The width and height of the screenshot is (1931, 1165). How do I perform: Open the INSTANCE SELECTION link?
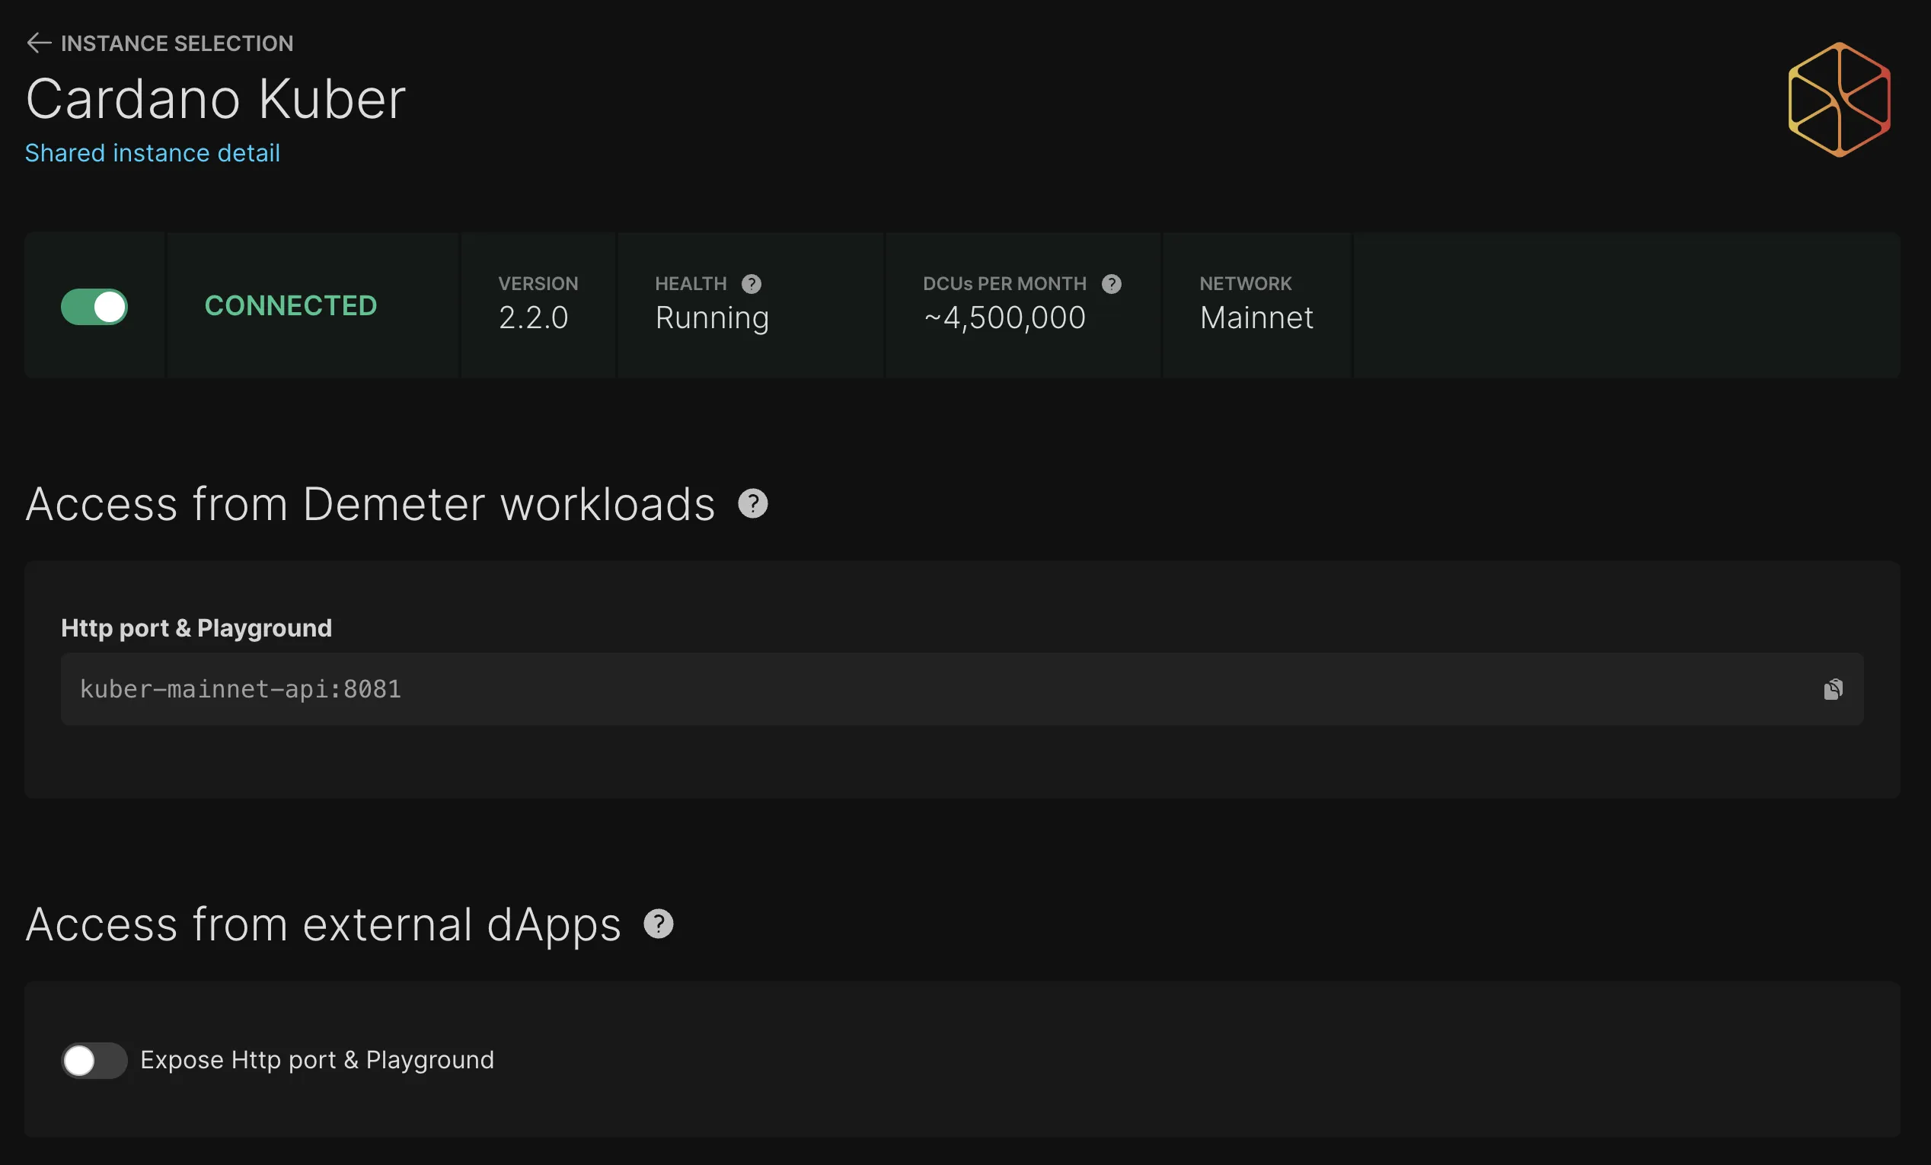point(177,43)
